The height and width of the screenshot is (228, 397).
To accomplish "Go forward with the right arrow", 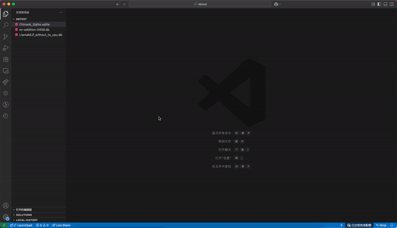I will 124,4.
